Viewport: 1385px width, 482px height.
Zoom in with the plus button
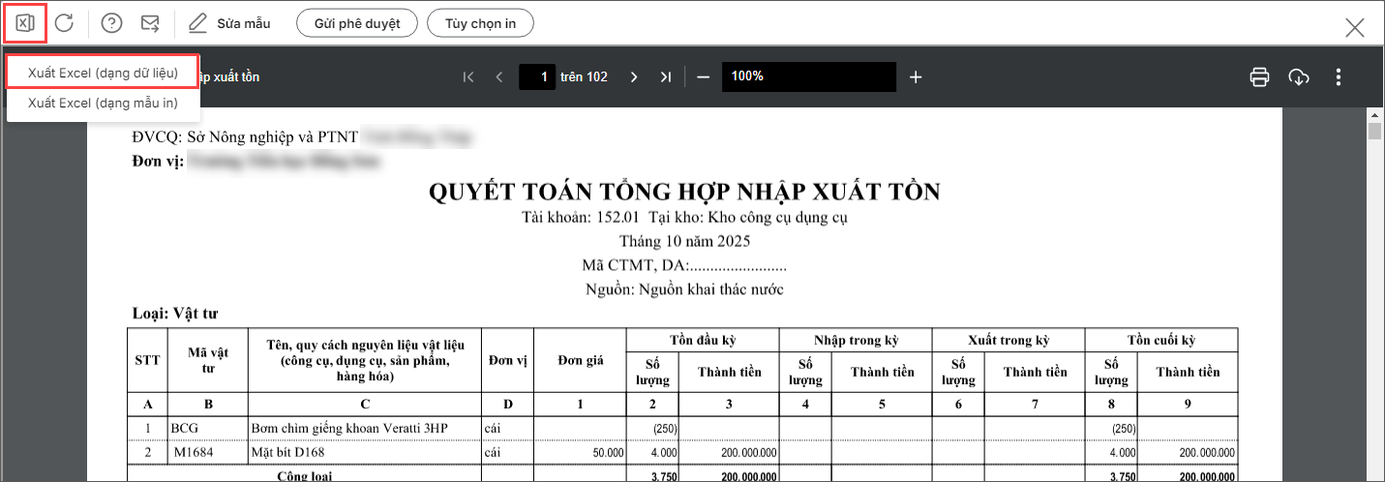pyautogui.click(x=916, y=77)
